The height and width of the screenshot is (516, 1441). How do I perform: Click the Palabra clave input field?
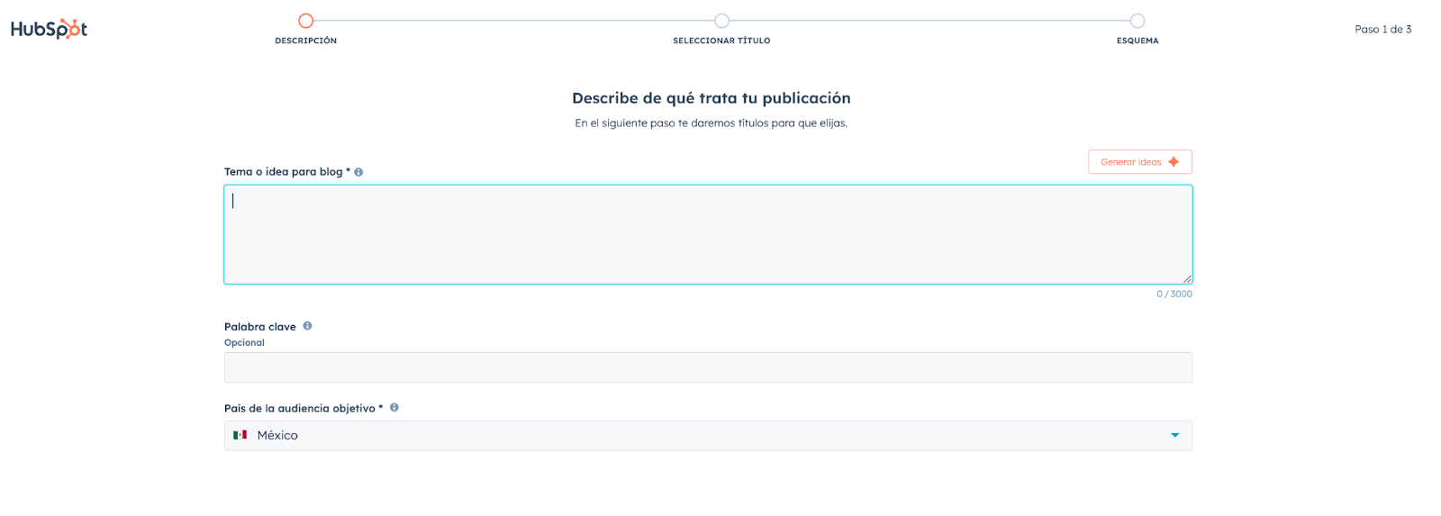(707, 367)
